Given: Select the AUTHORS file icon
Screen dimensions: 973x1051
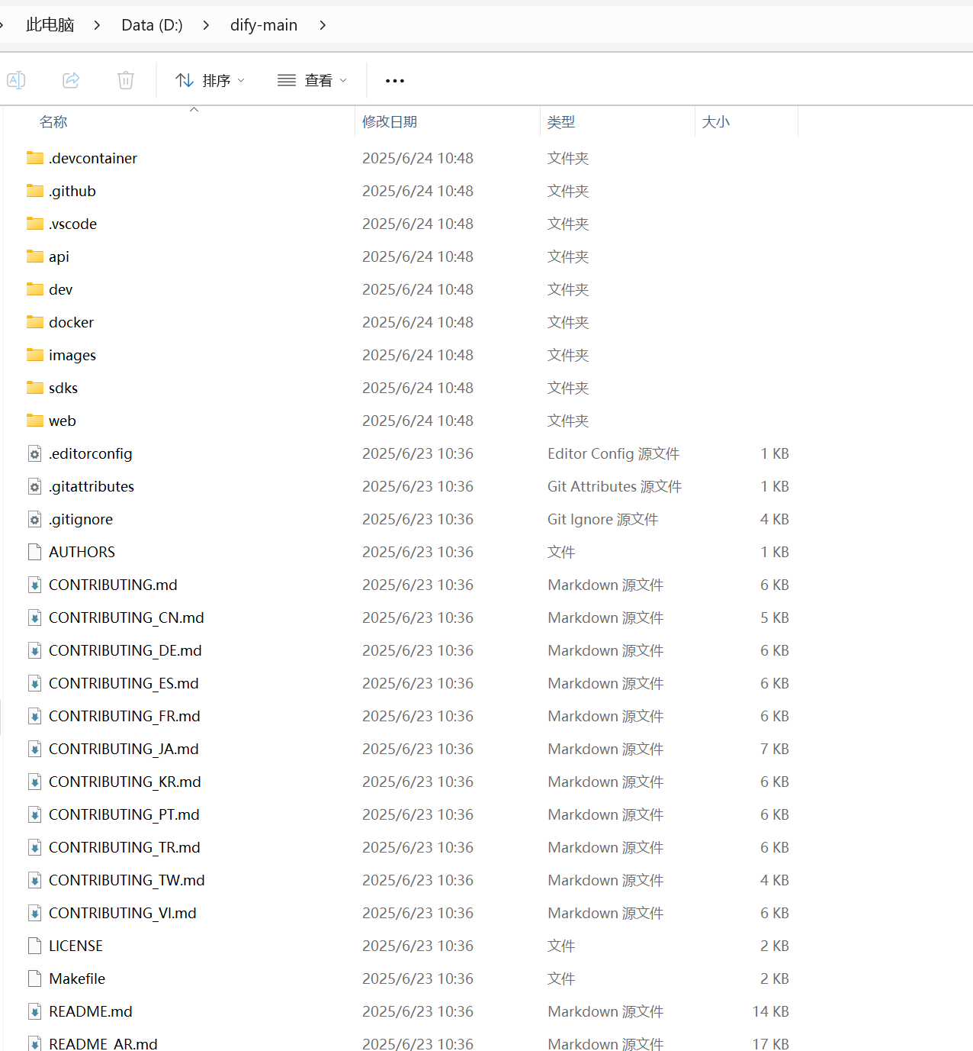Looking at the screenshot, I should tap(34, 552).
